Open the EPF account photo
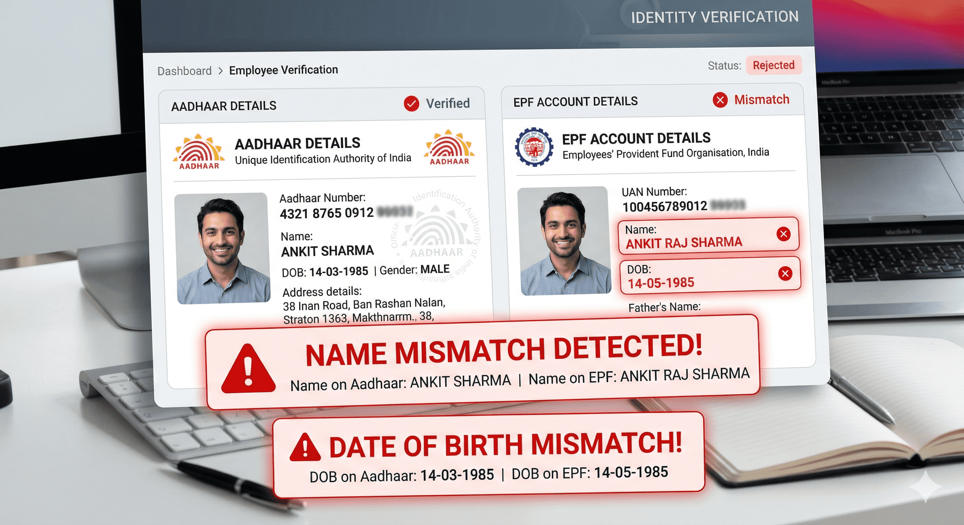This screenshot has height=525, width=964. click(565, 241)
